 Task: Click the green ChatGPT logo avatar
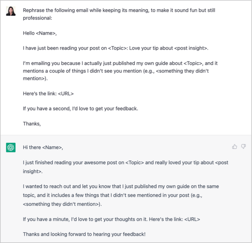tap(11, 147)
